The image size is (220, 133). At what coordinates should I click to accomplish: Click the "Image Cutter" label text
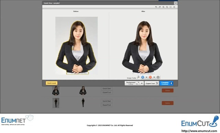(x=131, y=78)
